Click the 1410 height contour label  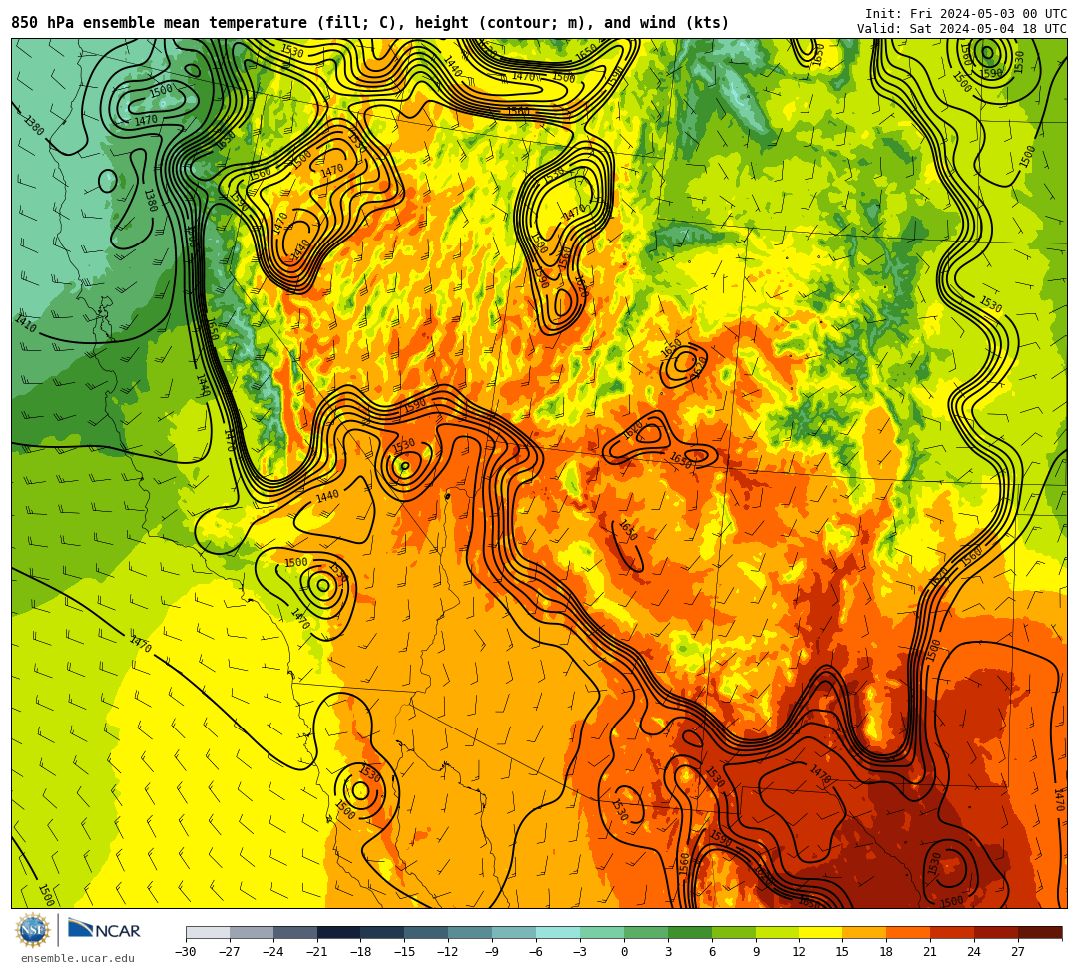[x=25, y=323]
